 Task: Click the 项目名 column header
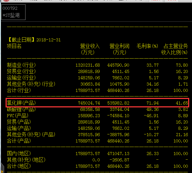(14, 46)
